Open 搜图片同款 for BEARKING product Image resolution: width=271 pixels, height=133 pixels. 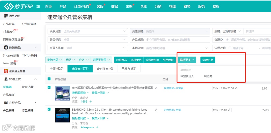point(100,118)
